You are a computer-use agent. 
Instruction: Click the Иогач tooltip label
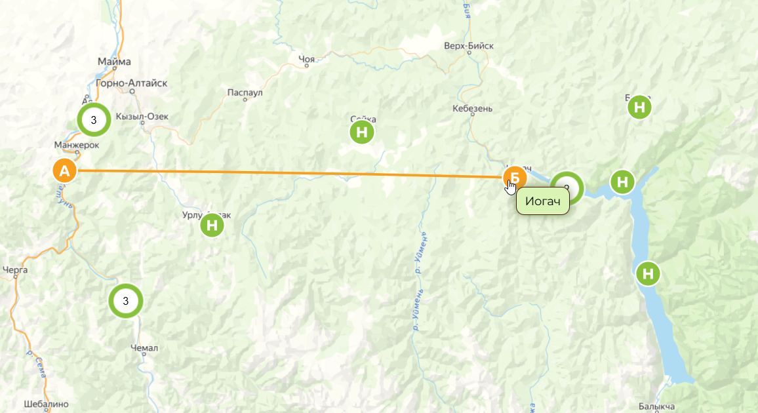[x=542, y=201]
